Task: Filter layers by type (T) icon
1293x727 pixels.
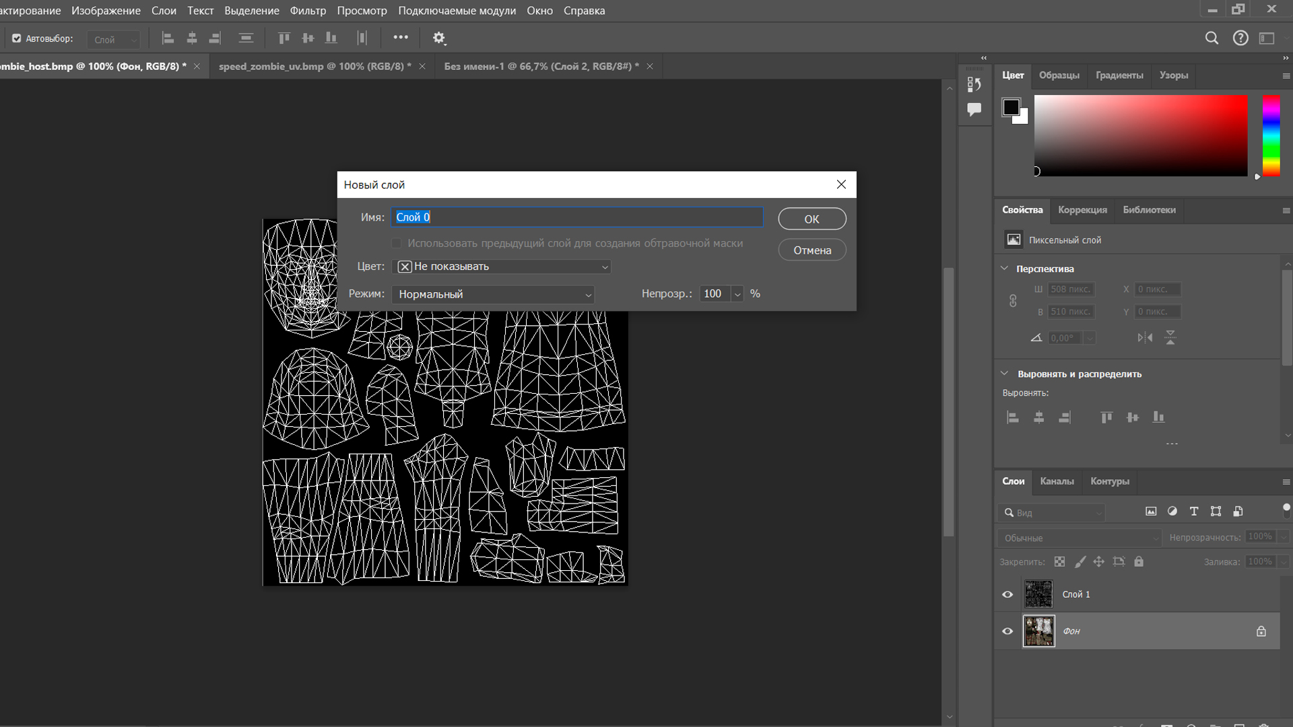Action: (x=1194, y=512)
